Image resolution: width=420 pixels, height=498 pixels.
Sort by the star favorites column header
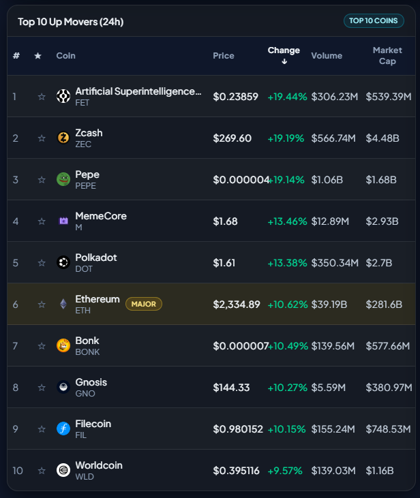37,56
